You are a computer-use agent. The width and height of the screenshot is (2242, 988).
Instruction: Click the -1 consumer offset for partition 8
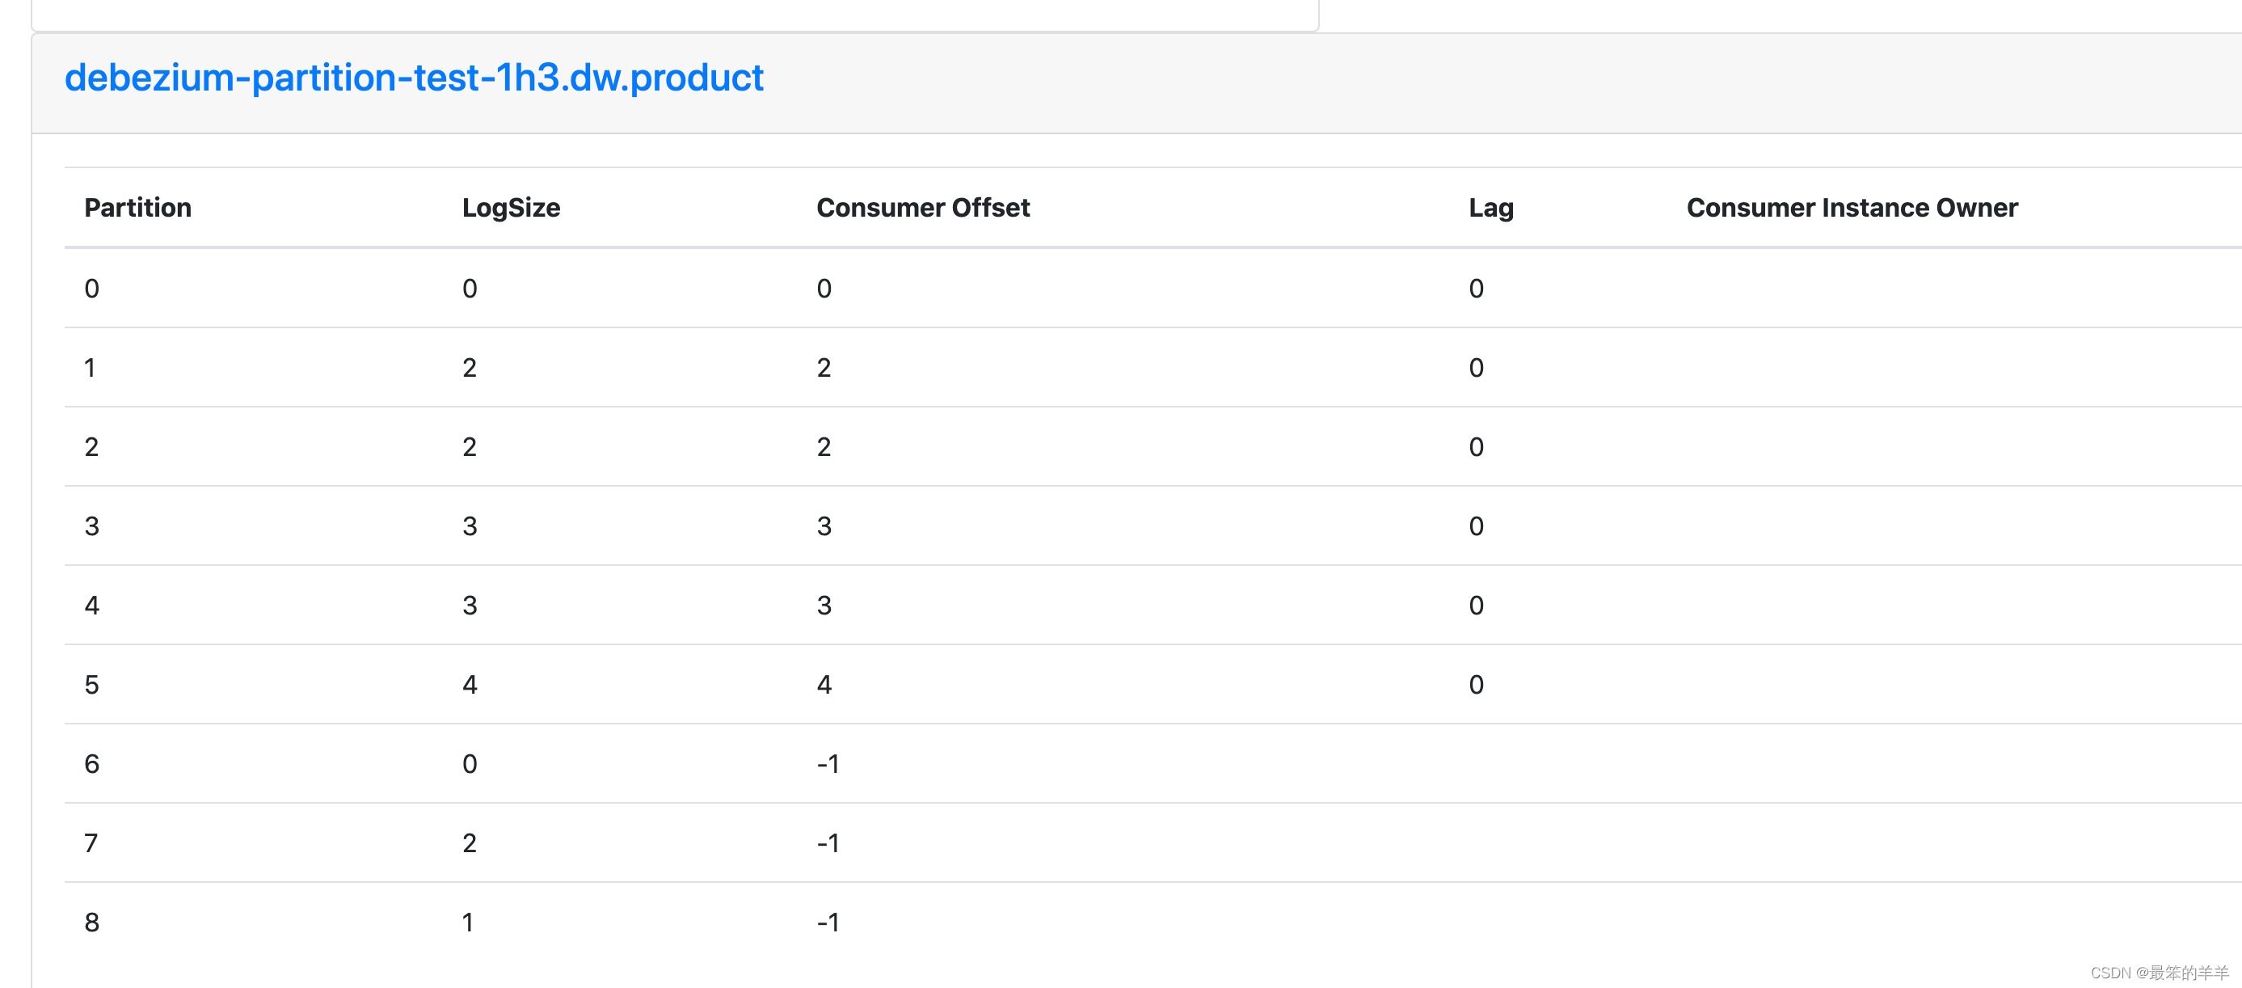point(828,923)
